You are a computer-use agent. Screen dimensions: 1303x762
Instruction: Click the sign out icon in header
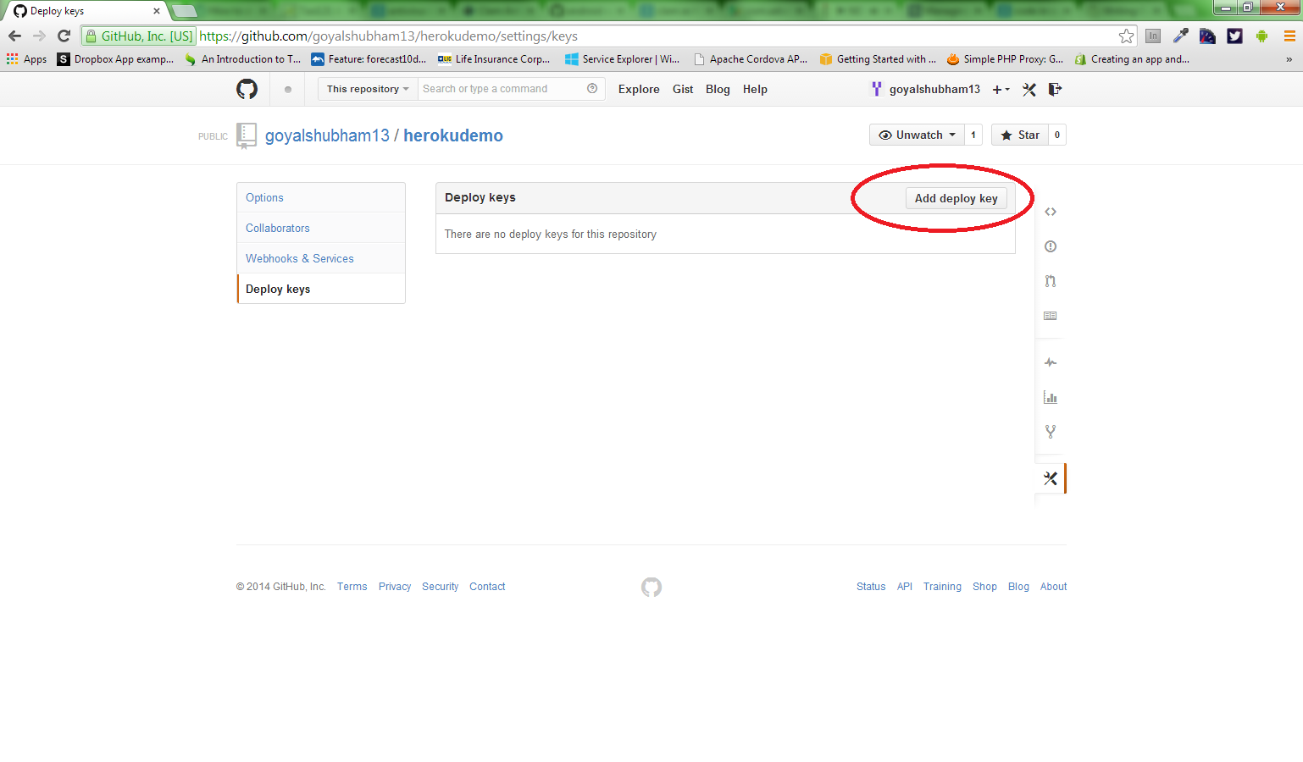coord(1055,89)
